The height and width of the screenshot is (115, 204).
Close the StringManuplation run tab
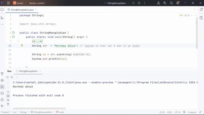click(40, 71)
